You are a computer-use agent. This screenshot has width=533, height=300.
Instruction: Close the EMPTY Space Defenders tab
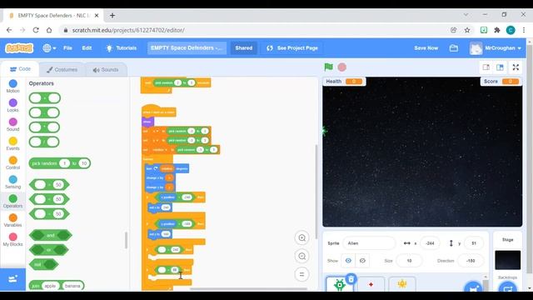pos(97,15)
